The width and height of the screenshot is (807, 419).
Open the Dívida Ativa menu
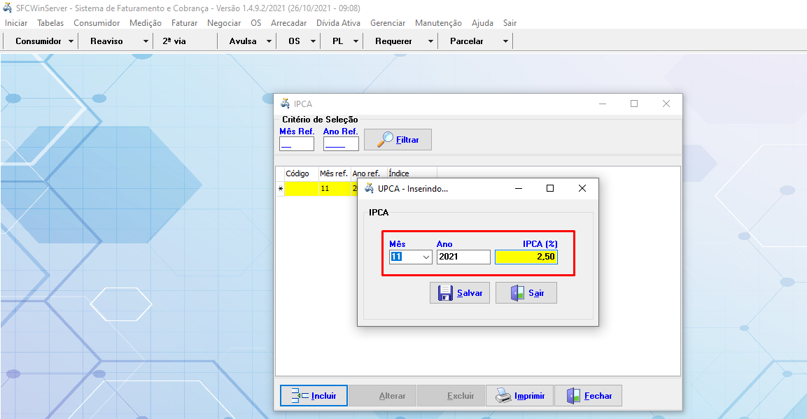(x=338, y=23)
